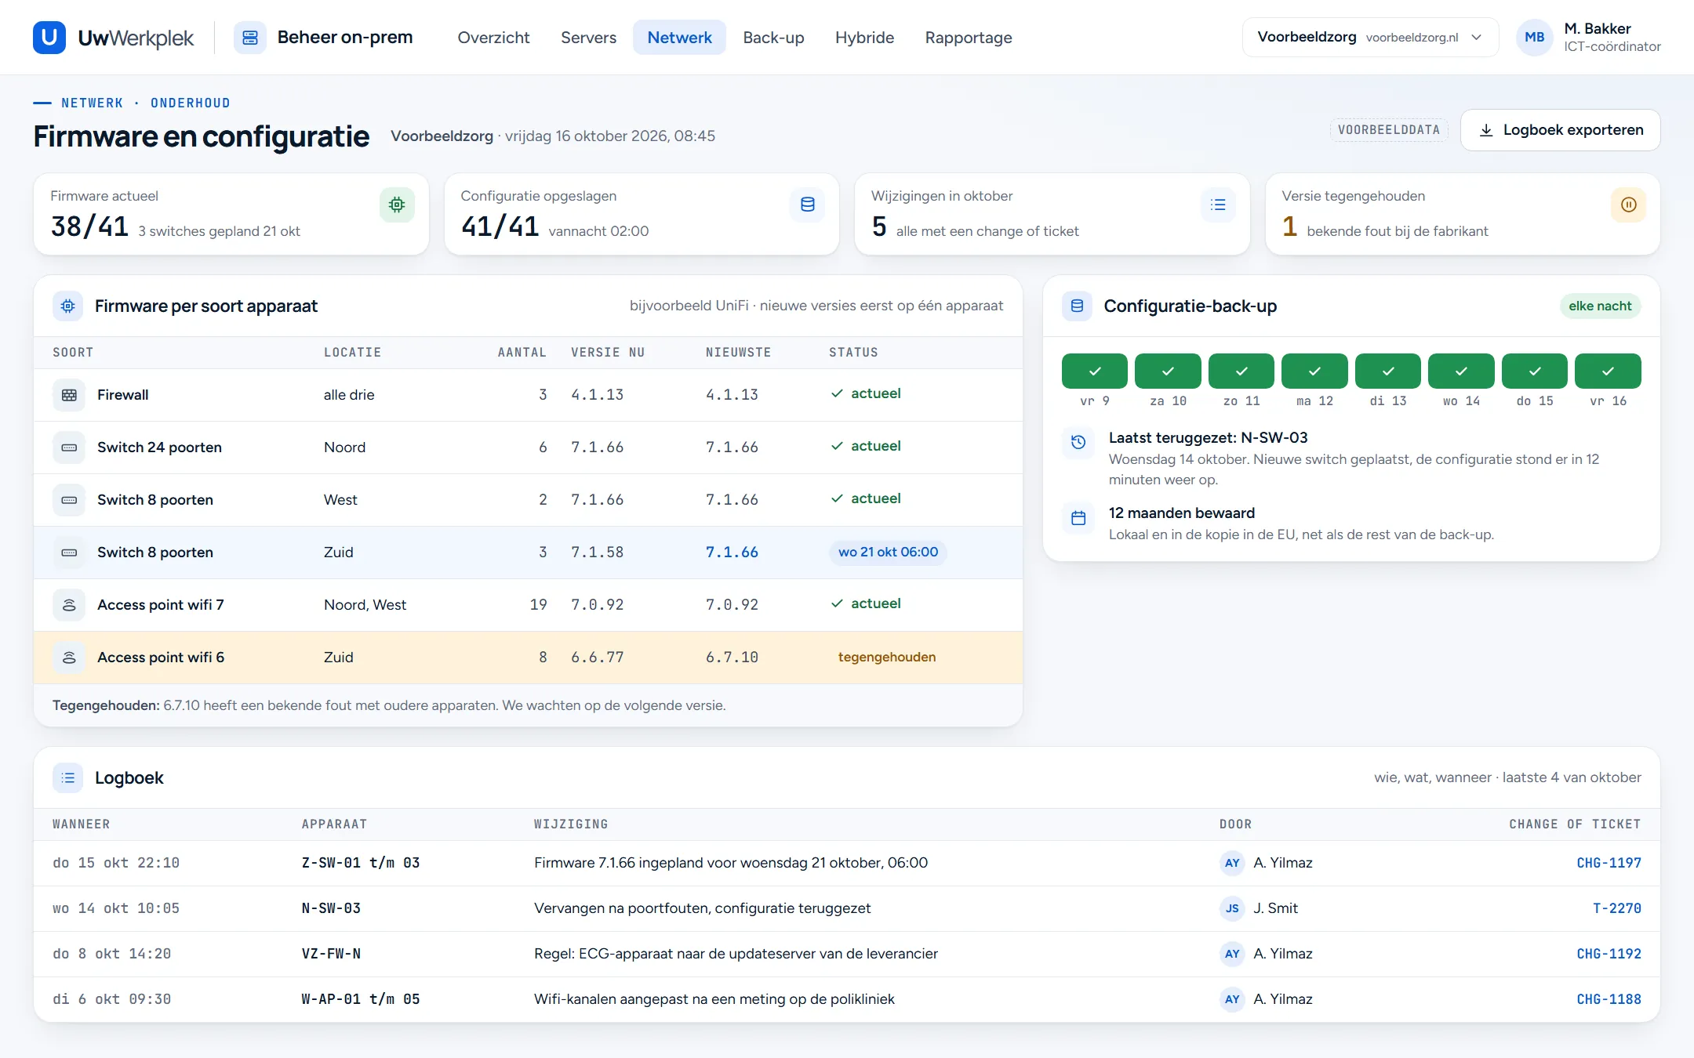Open change ticket CHG-1192
This screenshot has height=1058, width=1694.
(x=1609, y=954)
